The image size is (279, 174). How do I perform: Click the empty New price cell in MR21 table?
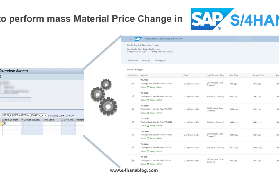click(x=52, y=124)
